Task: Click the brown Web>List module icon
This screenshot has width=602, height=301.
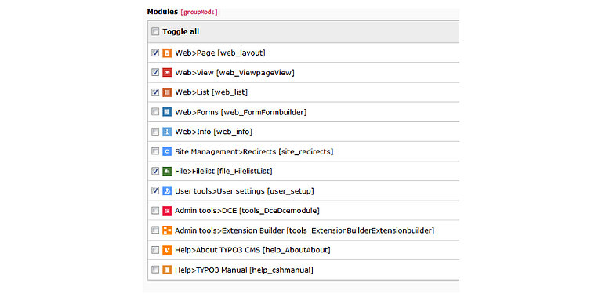Action: (167, 92)
